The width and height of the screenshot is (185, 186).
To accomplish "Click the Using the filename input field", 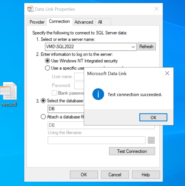I will coord(97,140).
